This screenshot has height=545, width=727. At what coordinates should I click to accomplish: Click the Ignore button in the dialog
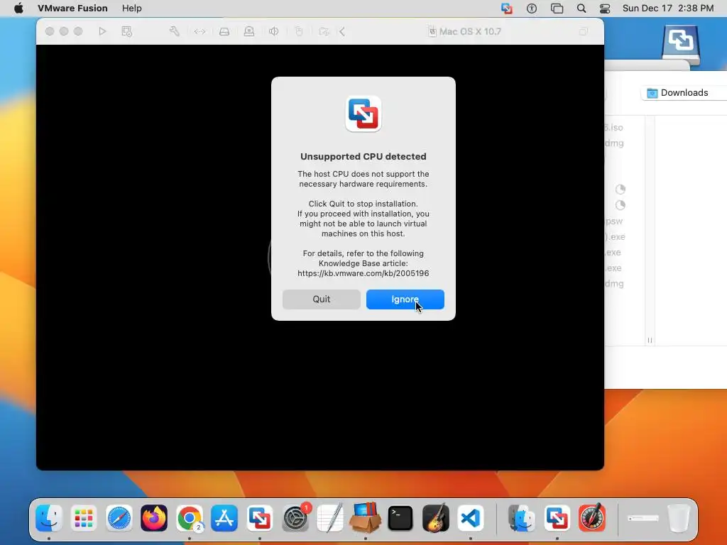coord(405,299)
